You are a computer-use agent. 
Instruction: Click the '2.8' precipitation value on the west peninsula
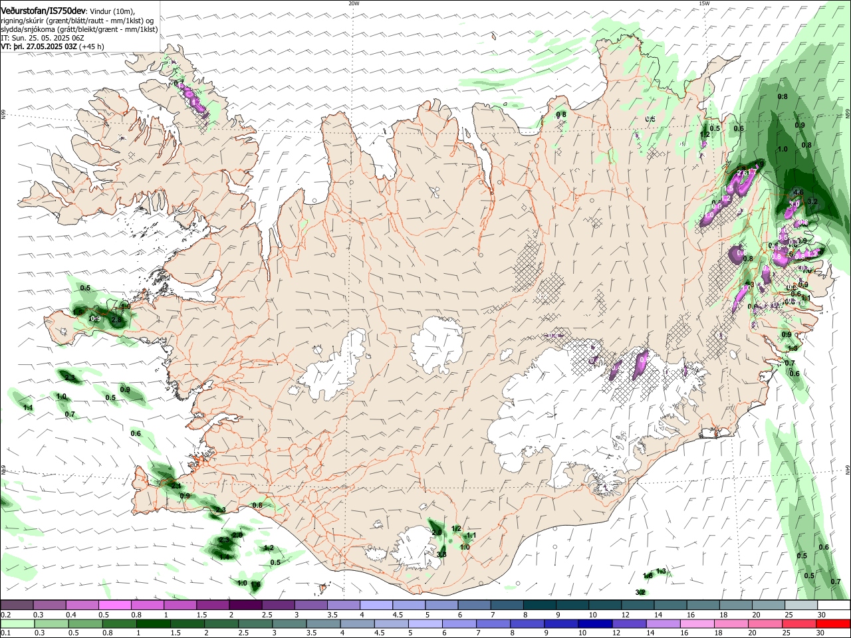(116, 320)
